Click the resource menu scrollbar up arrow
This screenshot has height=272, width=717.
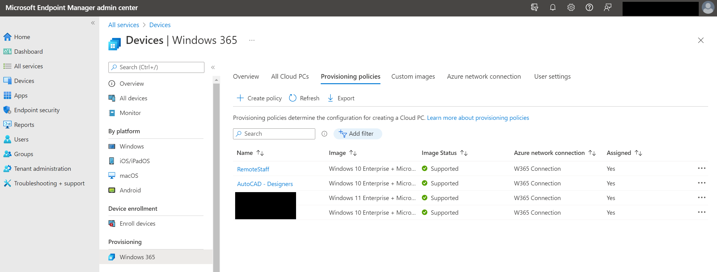216,80
